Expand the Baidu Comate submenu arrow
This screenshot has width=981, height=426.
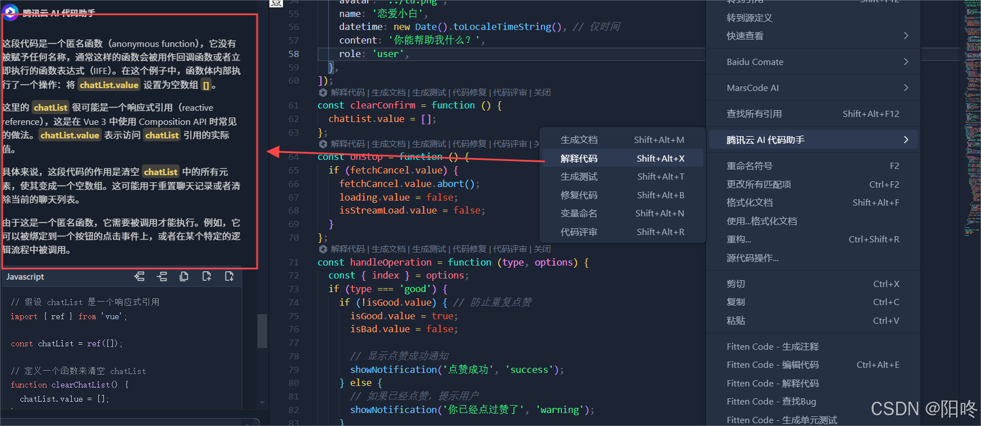coord(906,62)
